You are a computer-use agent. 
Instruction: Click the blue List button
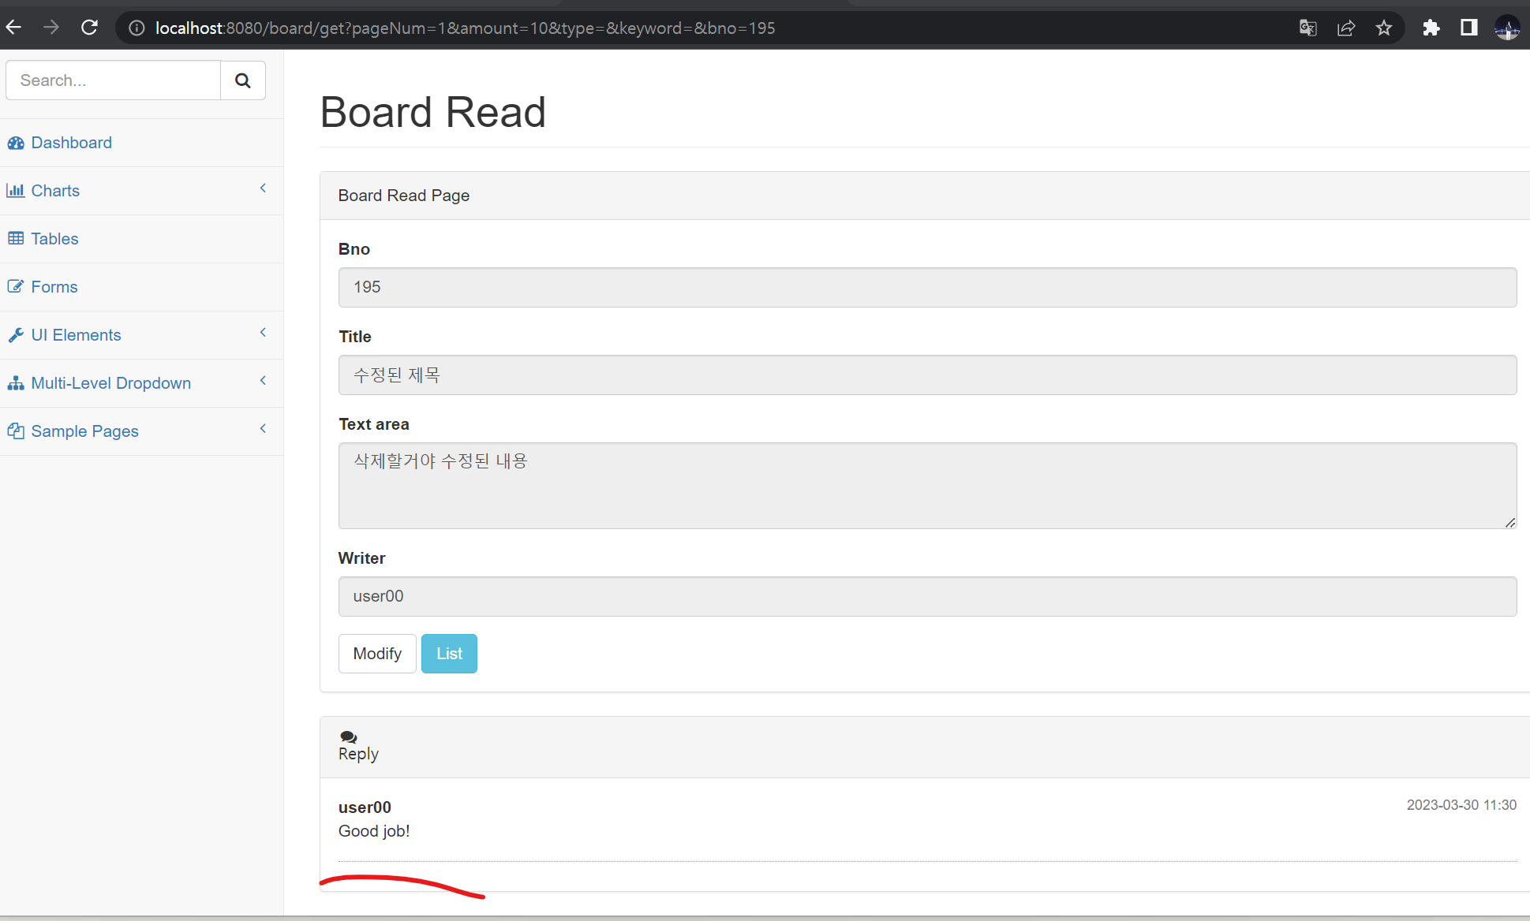point(449,654)
